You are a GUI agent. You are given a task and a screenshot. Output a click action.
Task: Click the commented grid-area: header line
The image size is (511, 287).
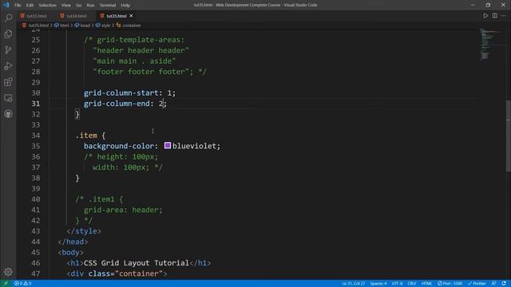coord(123,210)
